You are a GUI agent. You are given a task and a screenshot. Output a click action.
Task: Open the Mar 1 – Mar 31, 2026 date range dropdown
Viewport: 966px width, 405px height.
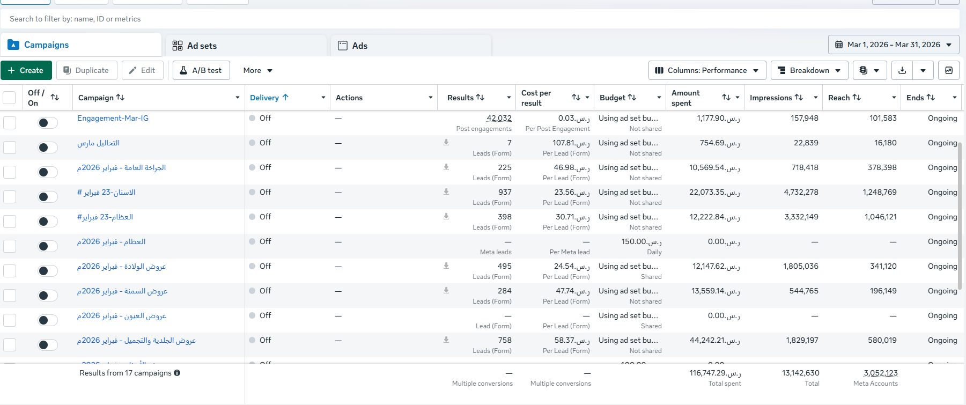(894, 45)
